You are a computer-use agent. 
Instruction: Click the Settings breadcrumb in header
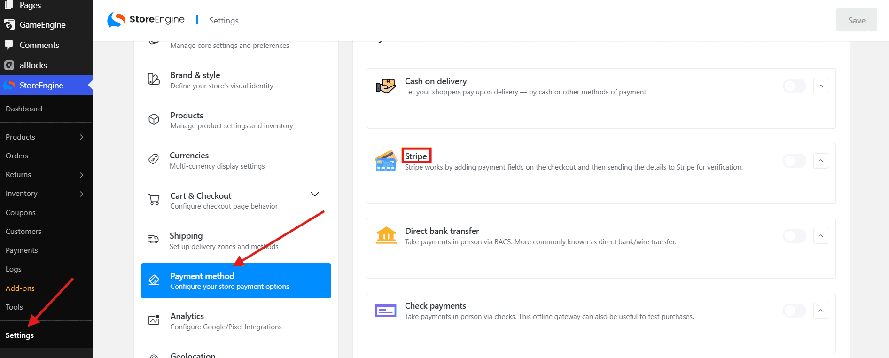[x=224, y=21]
